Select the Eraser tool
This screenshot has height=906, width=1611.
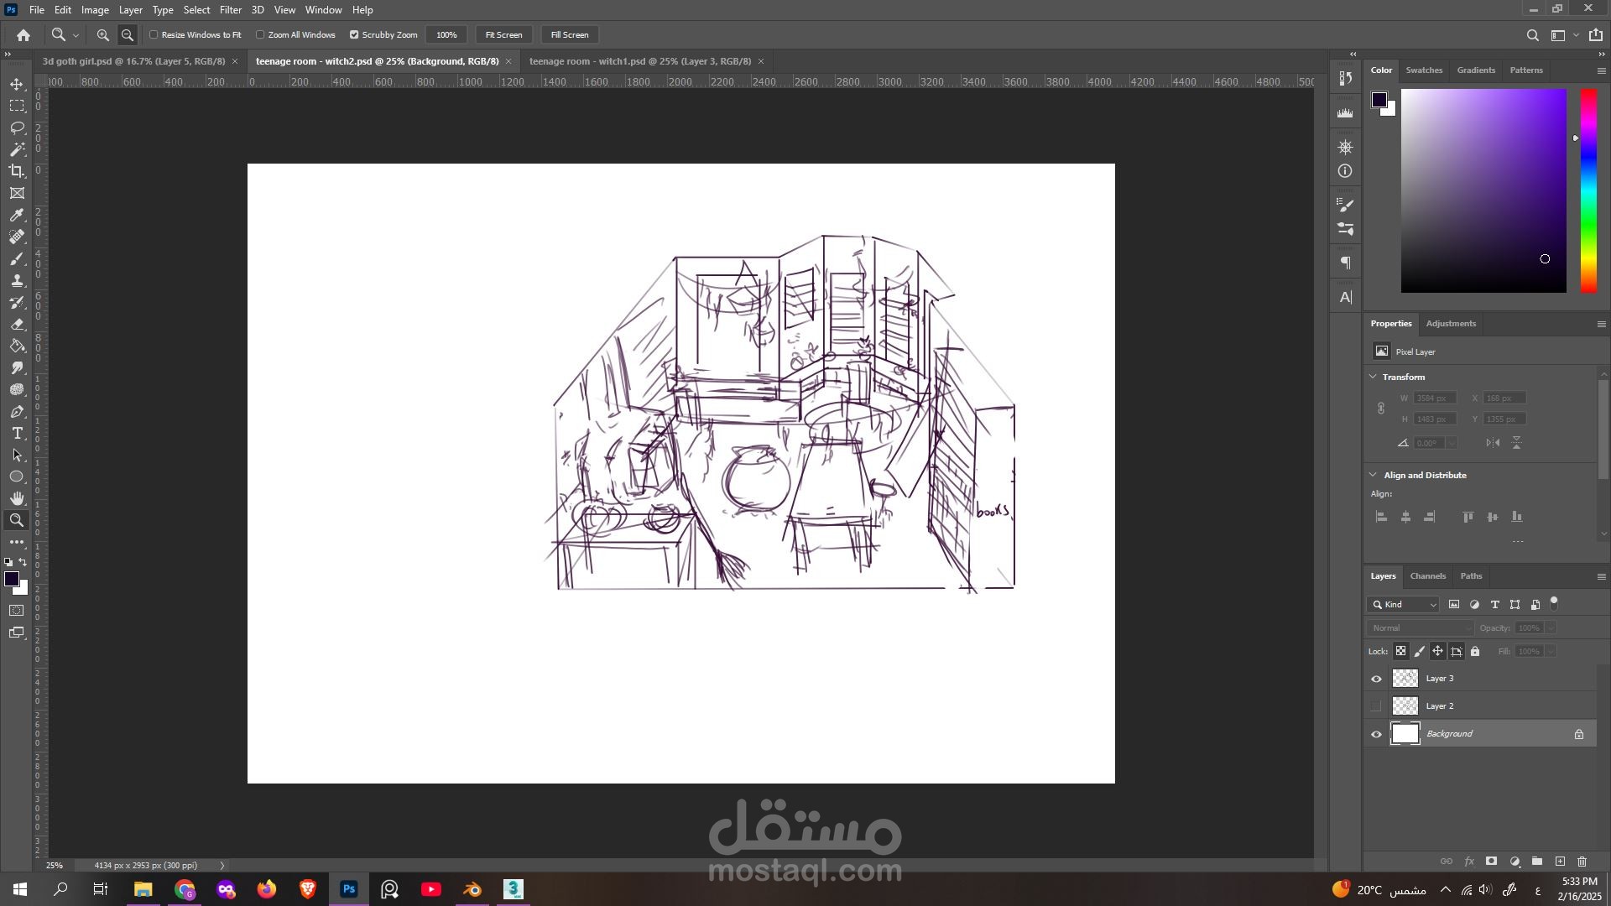(x=17, y=325)
